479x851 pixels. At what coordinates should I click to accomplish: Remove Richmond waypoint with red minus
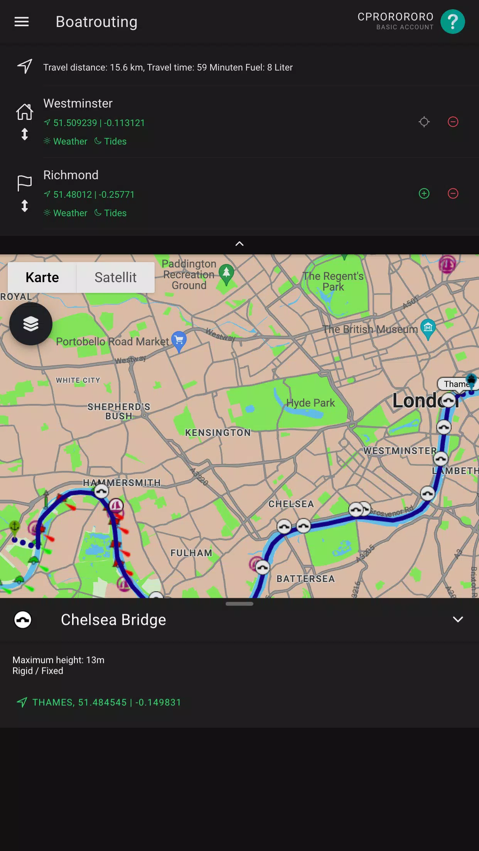[x=453, y=193]
